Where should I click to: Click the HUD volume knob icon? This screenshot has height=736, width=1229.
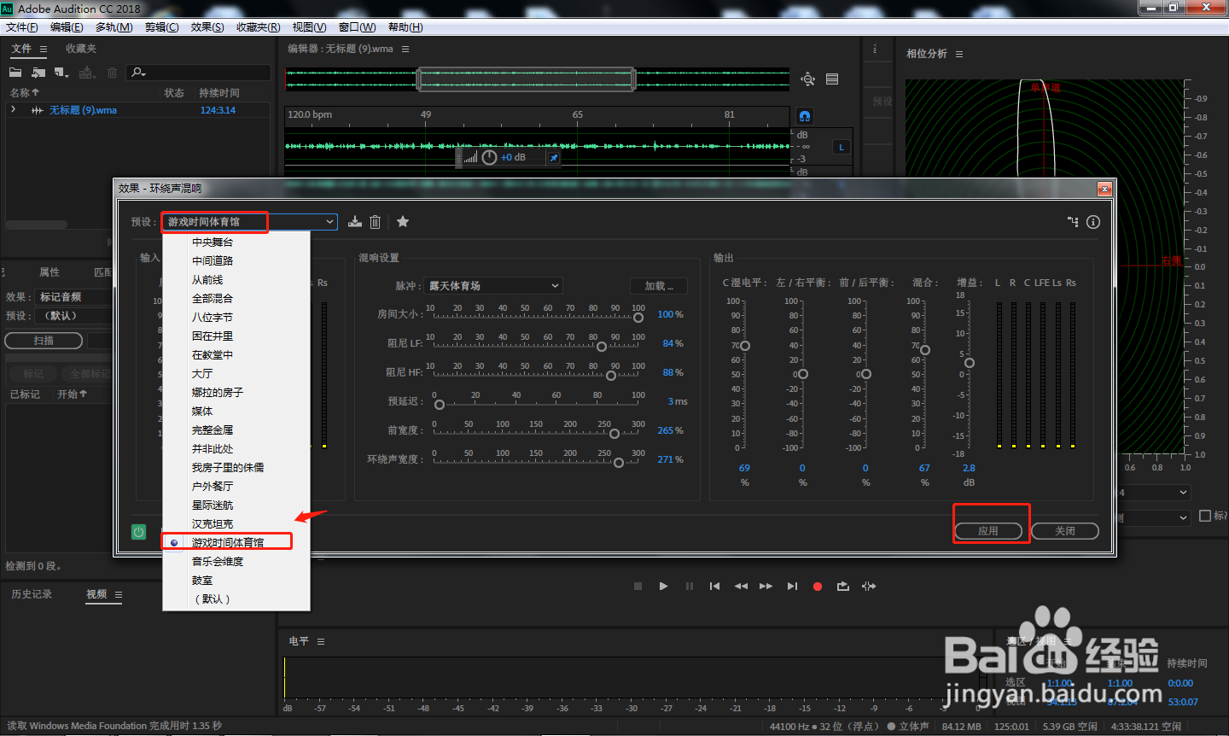click(489, 157)
